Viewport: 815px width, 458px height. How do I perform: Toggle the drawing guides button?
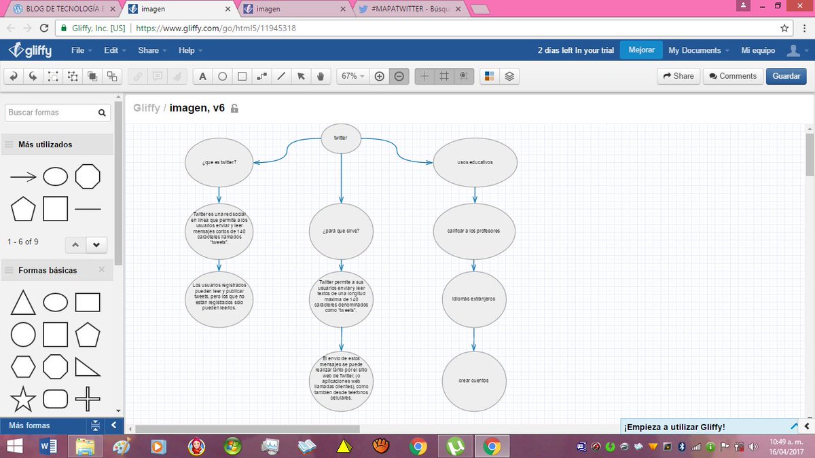click(424, 76)
